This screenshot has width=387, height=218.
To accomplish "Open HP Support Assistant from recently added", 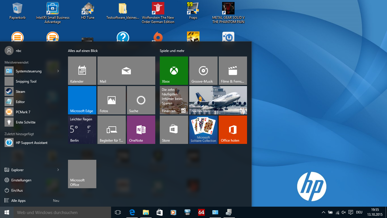I will tap(32, 142).
